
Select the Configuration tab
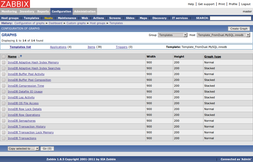point(61,11)
